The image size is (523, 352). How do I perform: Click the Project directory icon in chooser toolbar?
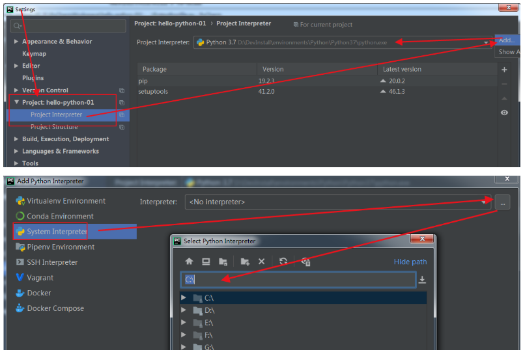pyautogui.click(x=223, y=262)
